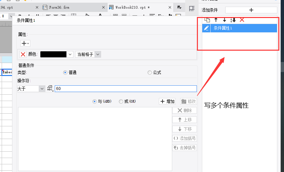Close the Form36.frm tab
The image size is (284, 172).
click(103, 7)
